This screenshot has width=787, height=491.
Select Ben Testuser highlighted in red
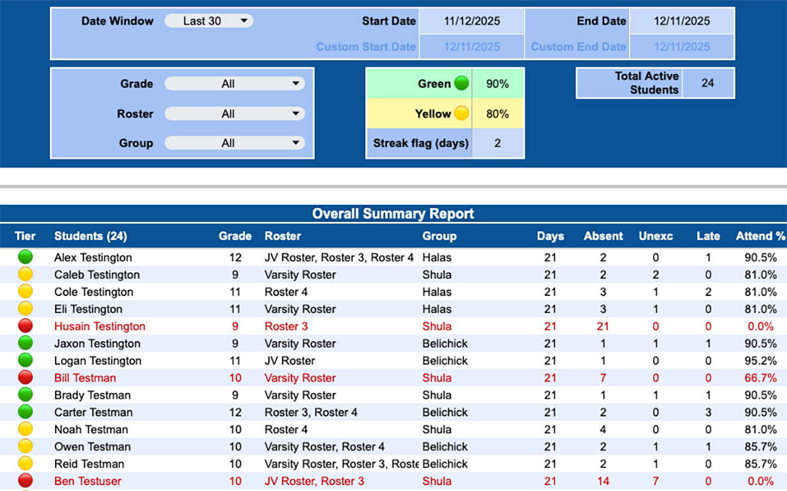87,481
